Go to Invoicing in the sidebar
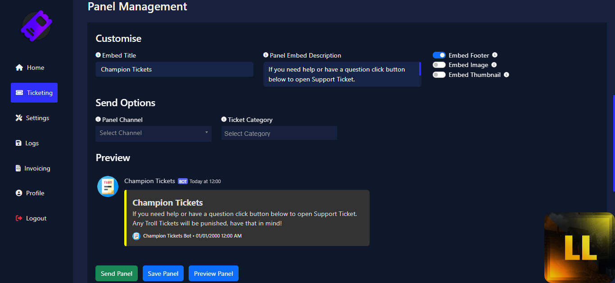This screenshot has width=615, height=283. click(33, 168)
